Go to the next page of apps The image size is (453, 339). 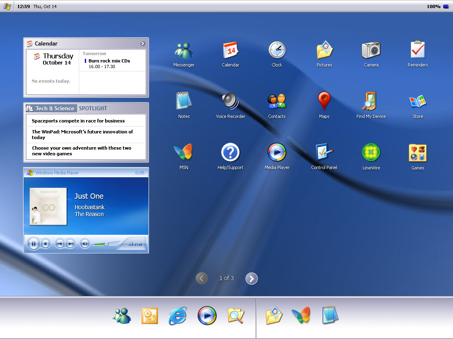point(252,279)
